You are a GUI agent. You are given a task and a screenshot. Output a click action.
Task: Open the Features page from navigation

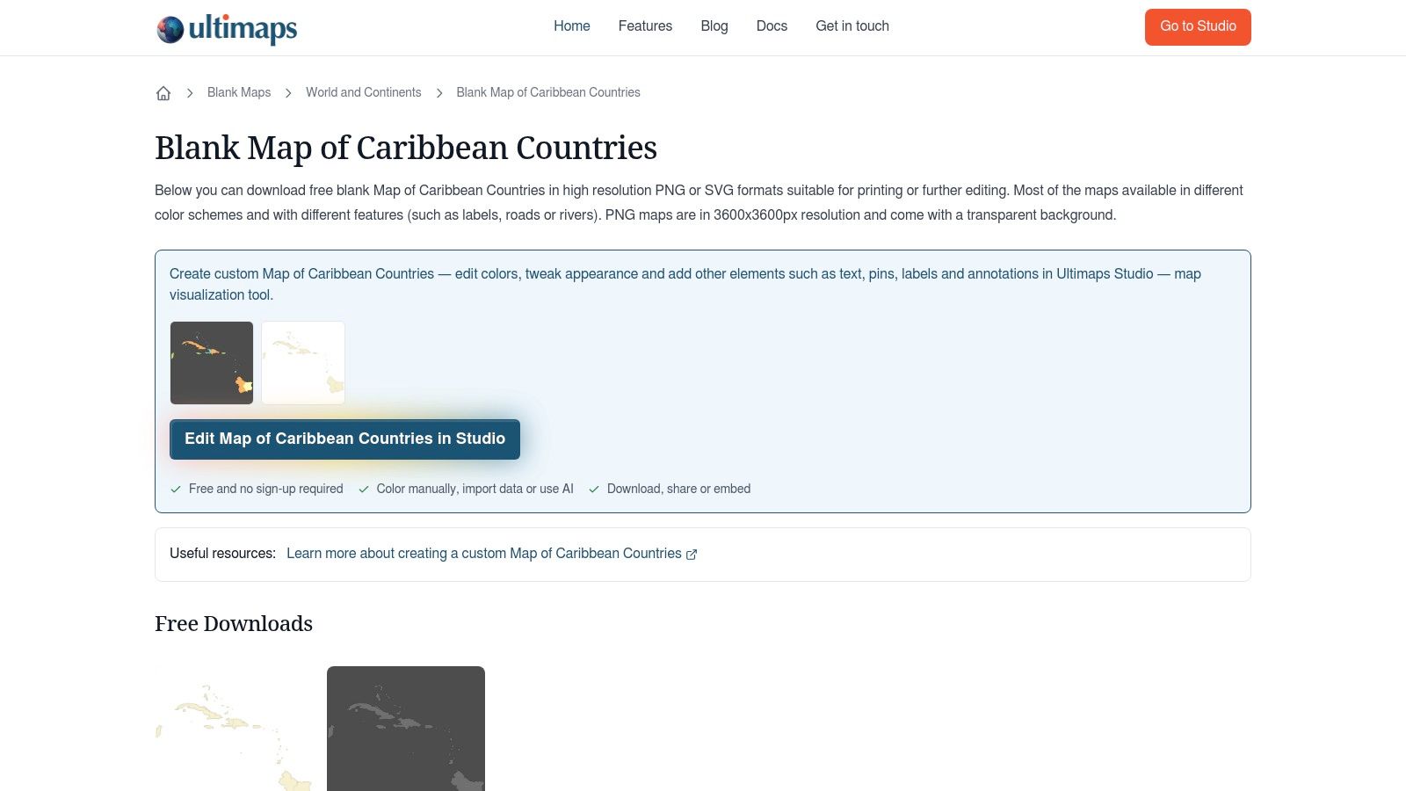645,26
